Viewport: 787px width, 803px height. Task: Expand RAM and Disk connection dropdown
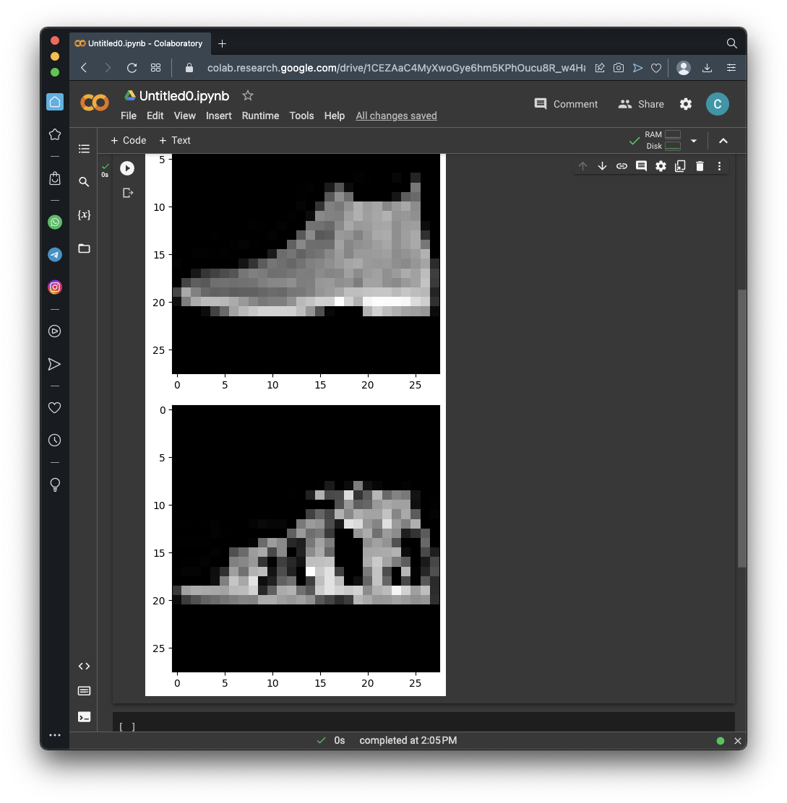pyautogui.click(x=694, y=141)
